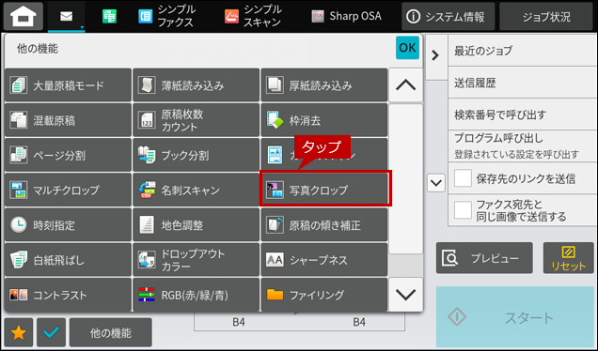Viewport: 598px width, 351px height.
Task: Tap the bottom 他の機能 button
Action: [x=111, y=333]
